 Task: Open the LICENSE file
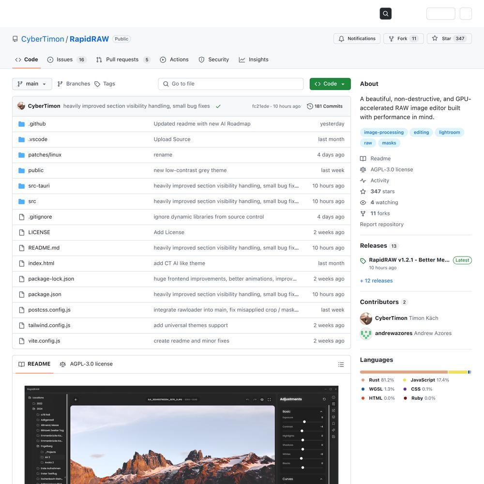tap(39, 232)
